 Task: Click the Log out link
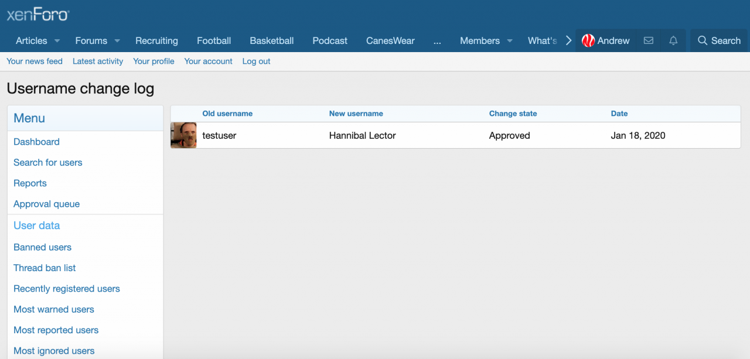click(256, 61)
